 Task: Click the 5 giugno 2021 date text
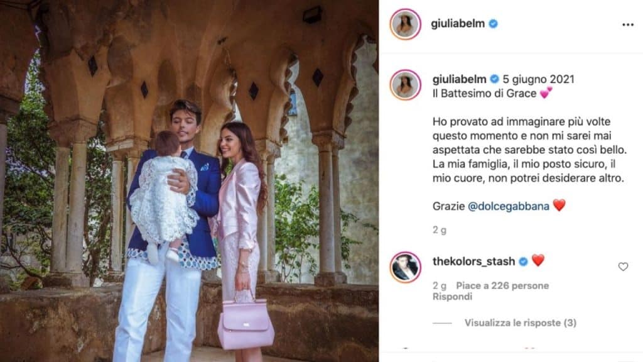click(x=538, y=79)
